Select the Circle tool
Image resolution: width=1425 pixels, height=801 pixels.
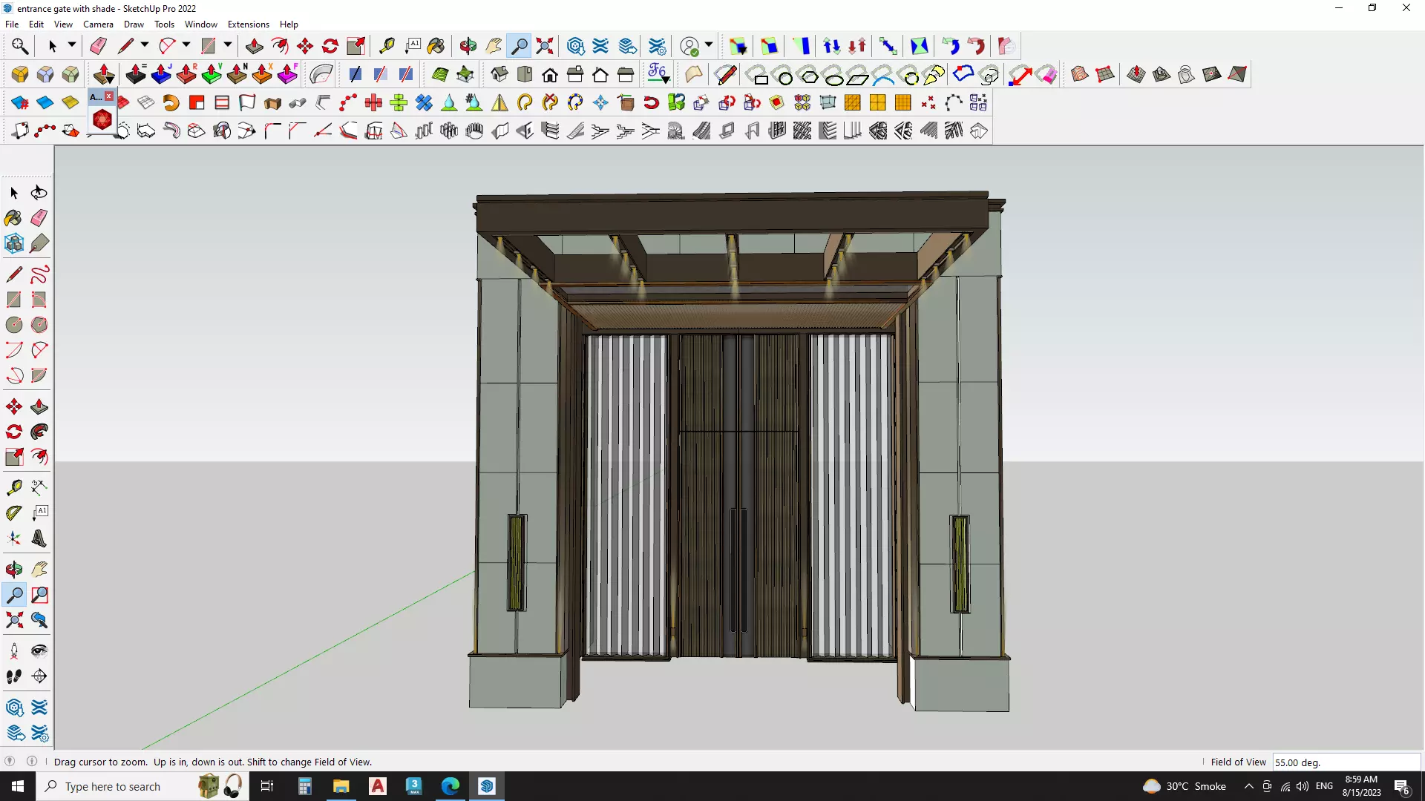pos(14,325)
